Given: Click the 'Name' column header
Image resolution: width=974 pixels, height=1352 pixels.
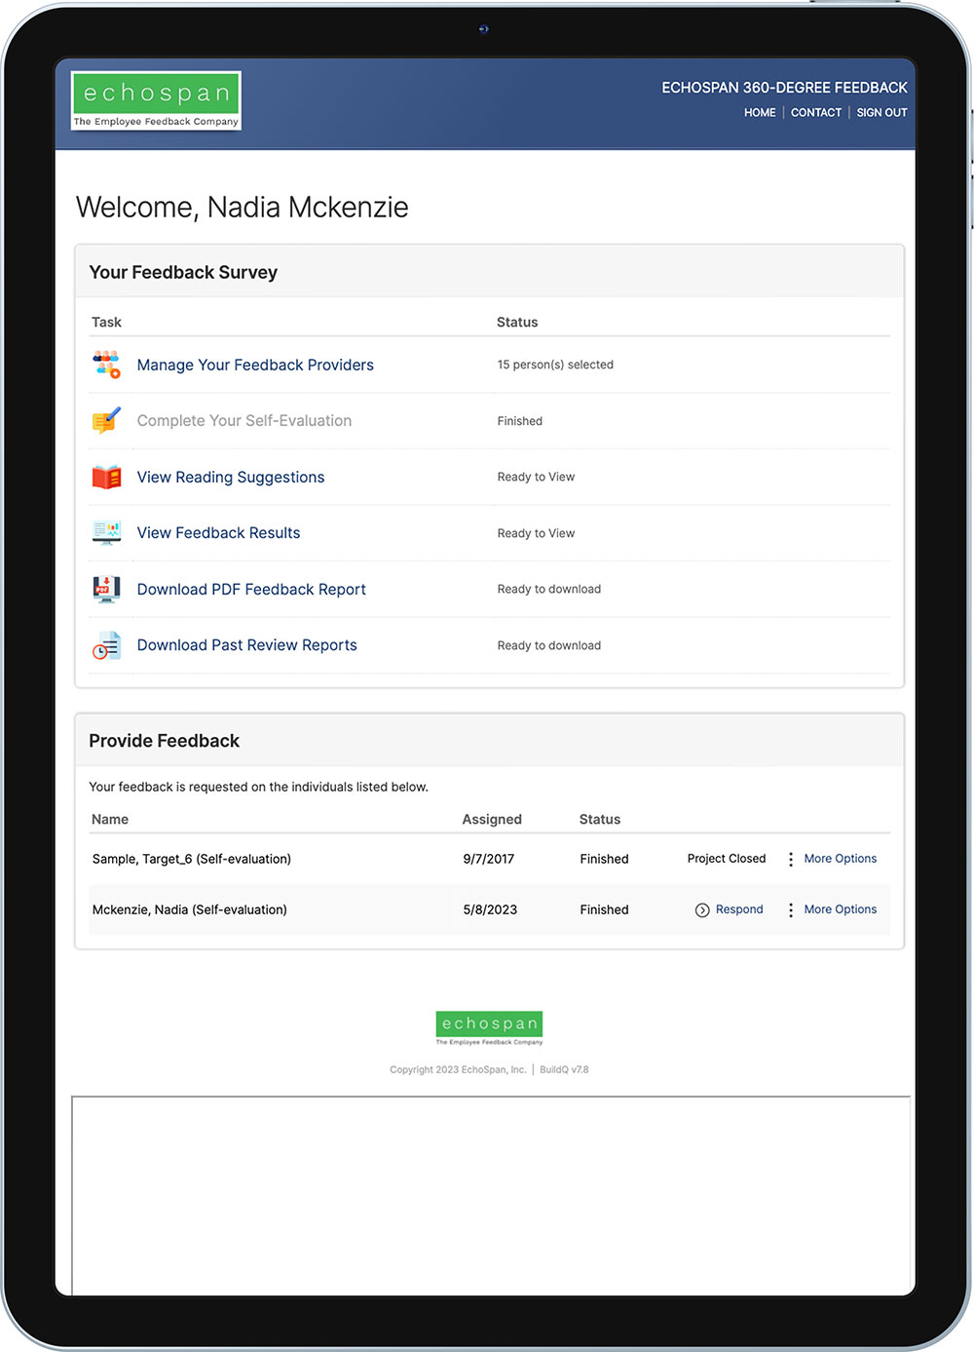Looking at the screenshot, I should click(110, 819).
